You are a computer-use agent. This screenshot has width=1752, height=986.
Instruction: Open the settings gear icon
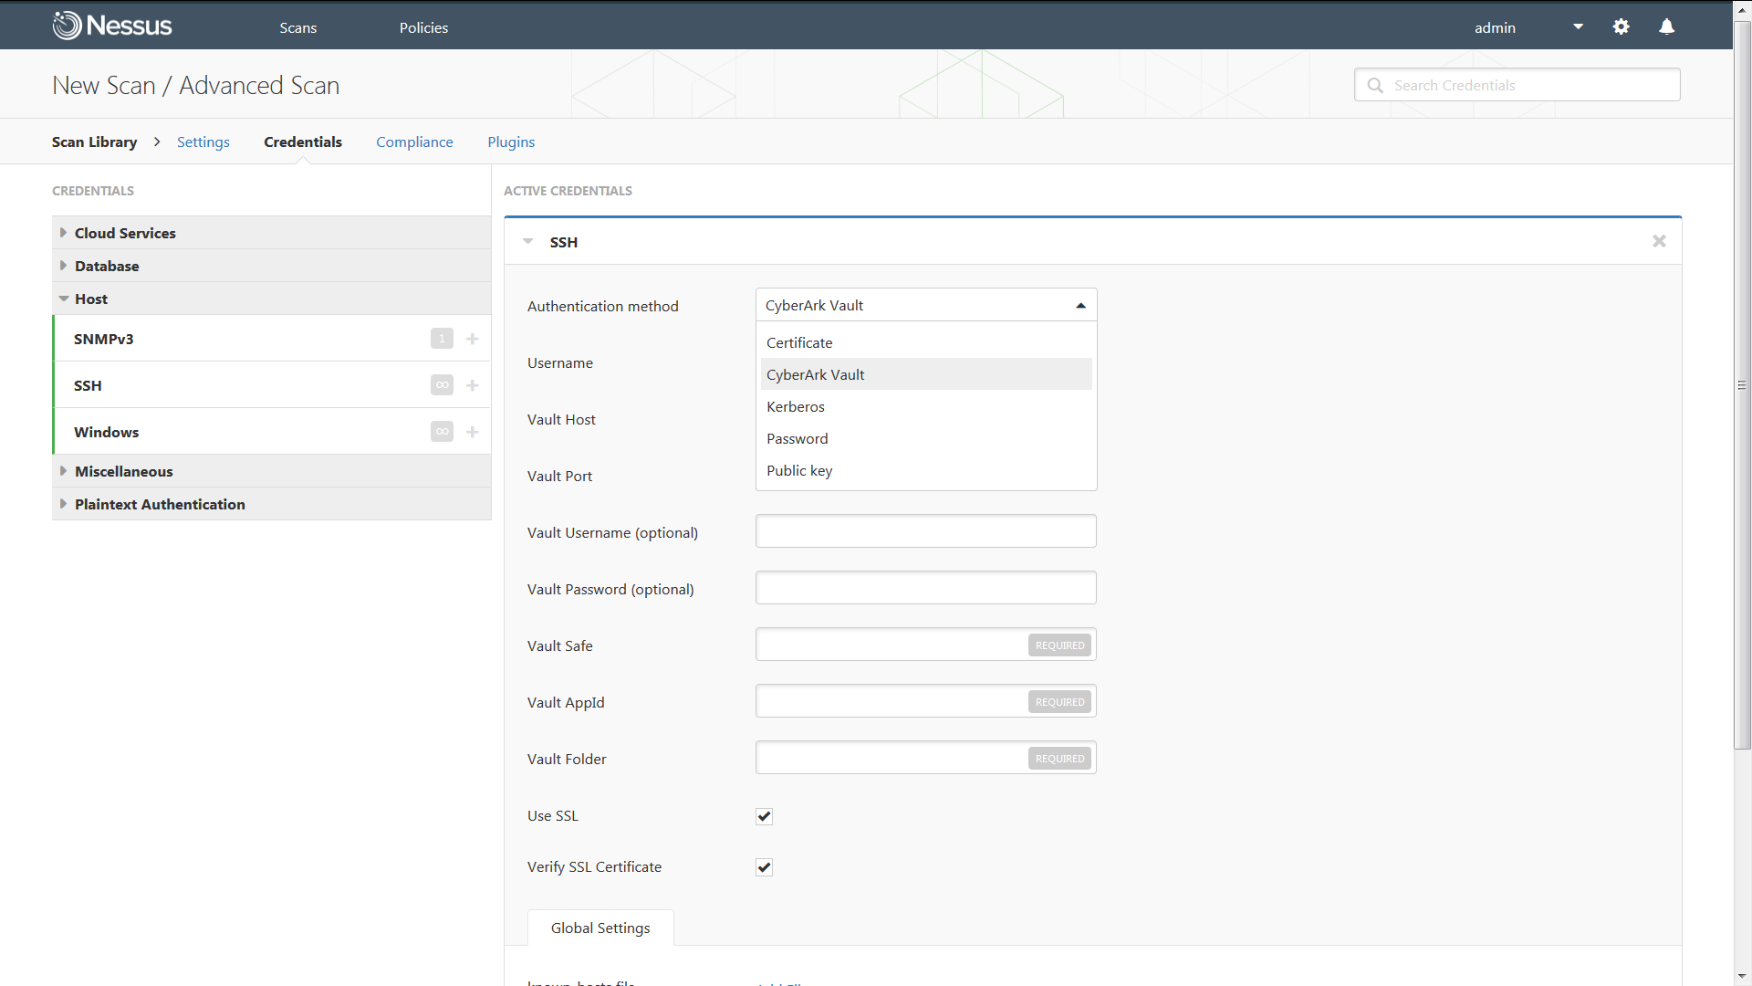coord(1621,26)
